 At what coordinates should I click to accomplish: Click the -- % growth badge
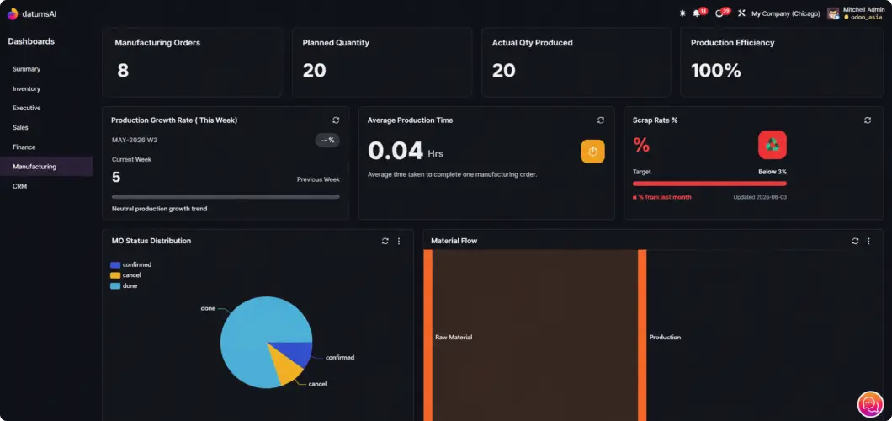pyautogui.click(x=327, y=140)
